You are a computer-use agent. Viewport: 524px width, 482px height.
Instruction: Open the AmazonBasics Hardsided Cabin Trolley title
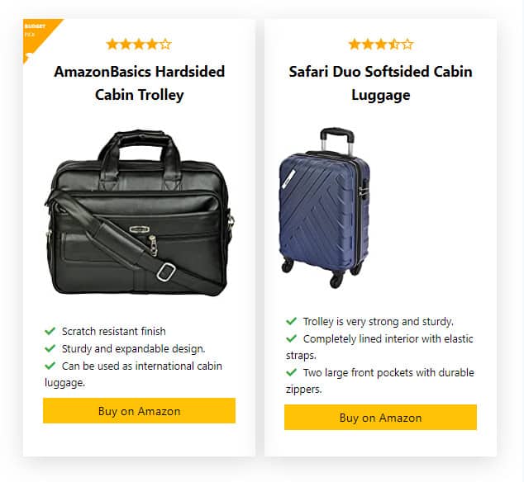pos(139,83)
